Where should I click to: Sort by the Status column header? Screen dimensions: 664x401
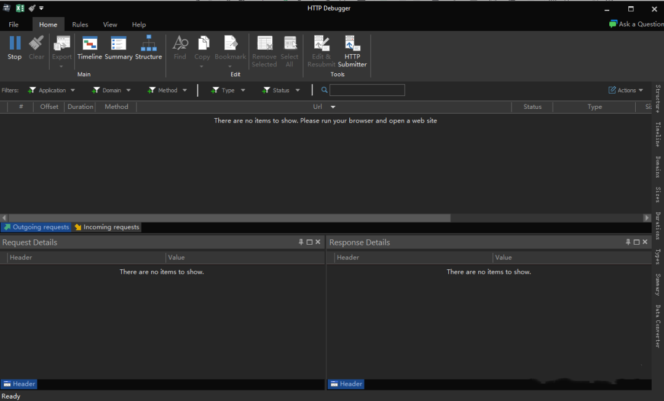click(x=532, y=106)
